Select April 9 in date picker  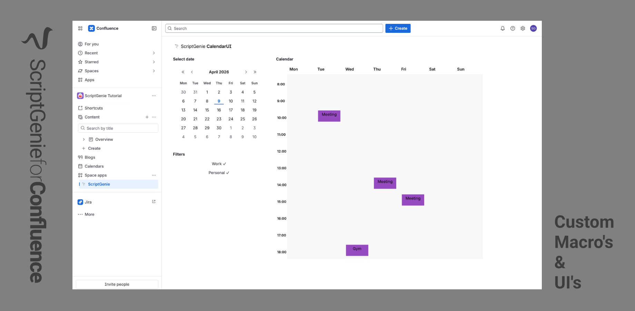pos(219,101)
